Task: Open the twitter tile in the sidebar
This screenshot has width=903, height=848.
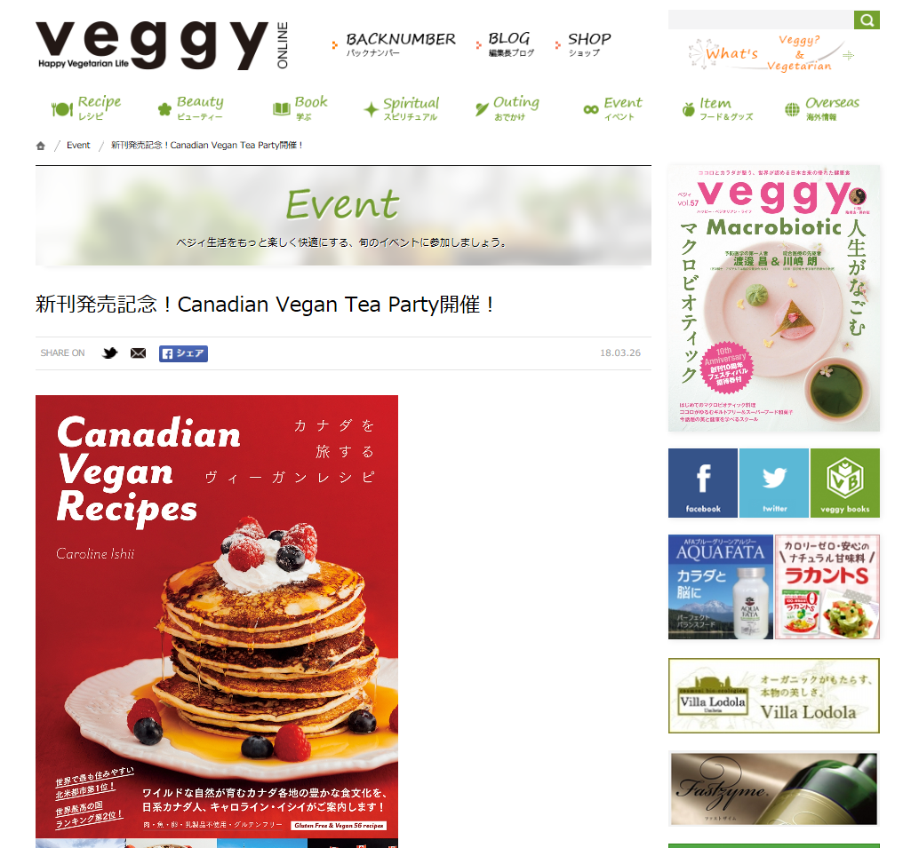Action: point(774,483)
